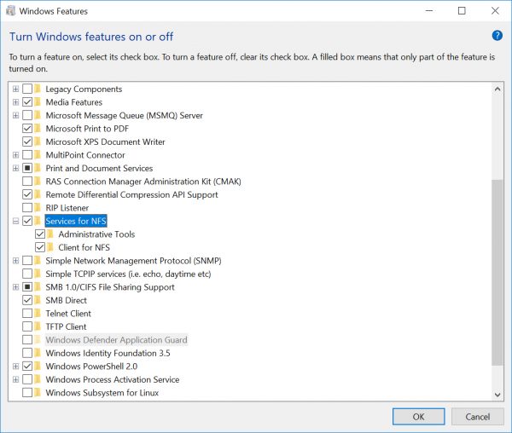Viewport: 512px width, 433px height.
Task: Click the Cancel button
Action: (x=477, y=416)
